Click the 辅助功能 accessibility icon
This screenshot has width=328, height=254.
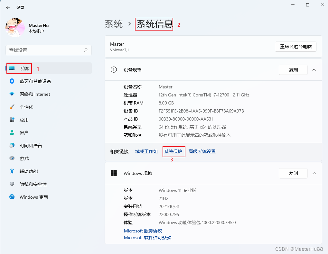pos(12,171)
